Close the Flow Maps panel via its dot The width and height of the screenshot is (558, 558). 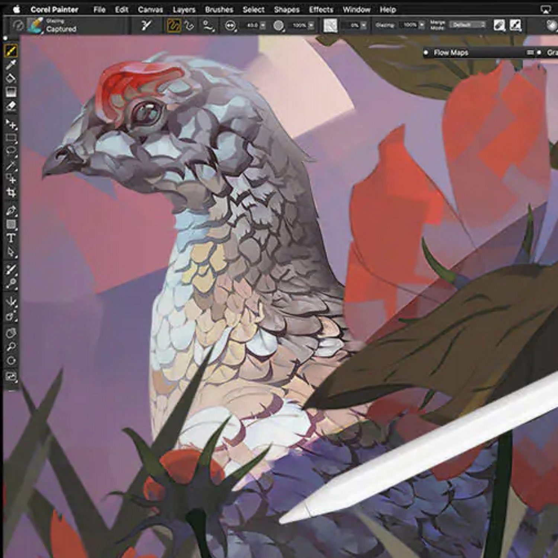(426, 52)
